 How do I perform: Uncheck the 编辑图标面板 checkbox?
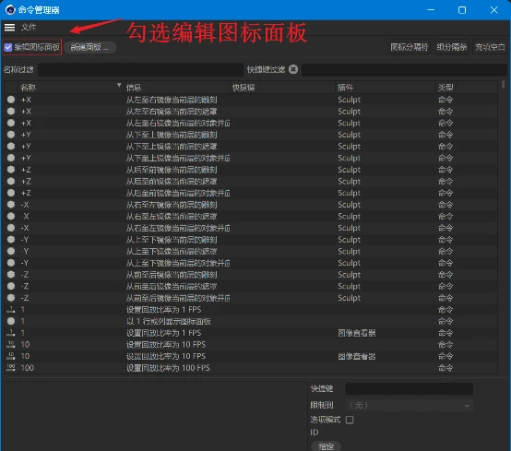8,48
